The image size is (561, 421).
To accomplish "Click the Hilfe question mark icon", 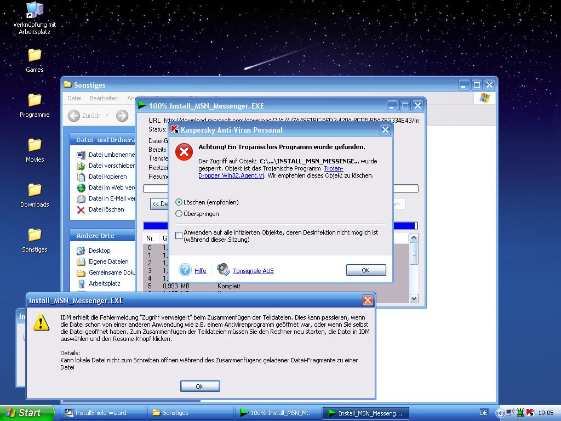I will coord(185,270).
